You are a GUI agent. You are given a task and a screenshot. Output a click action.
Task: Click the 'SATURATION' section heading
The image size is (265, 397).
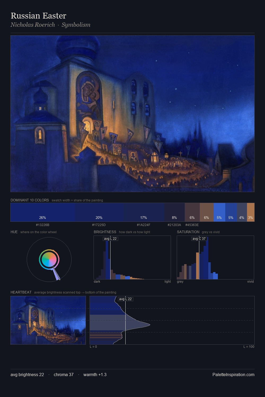[188, 232]
